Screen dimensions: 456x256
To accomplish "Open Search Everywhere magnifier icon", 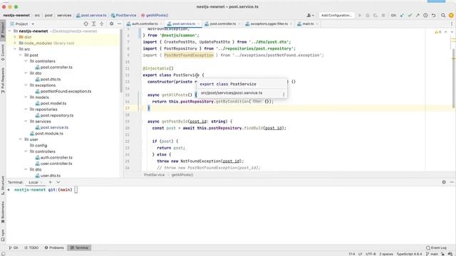I will click(443, 16).
